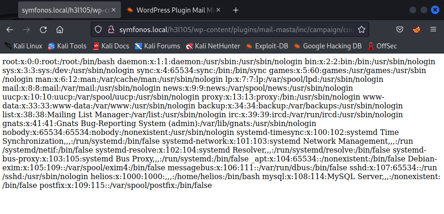Open the Firefox hamburger application menu
The height and width of the screenshot is (214, 444).
[x=433, y=30]
